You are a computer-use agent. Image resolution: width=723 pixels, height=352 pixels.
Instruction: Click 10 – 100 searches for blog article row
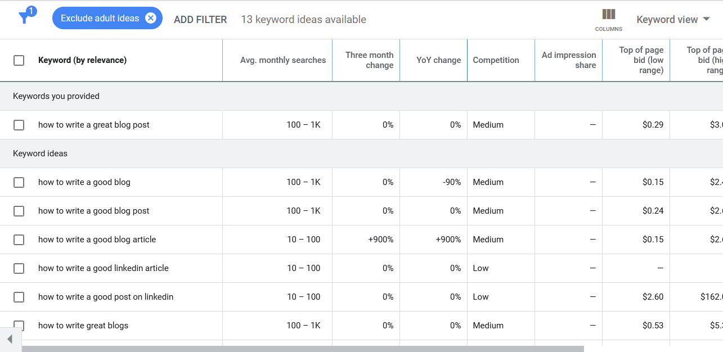tap(304, 240)
